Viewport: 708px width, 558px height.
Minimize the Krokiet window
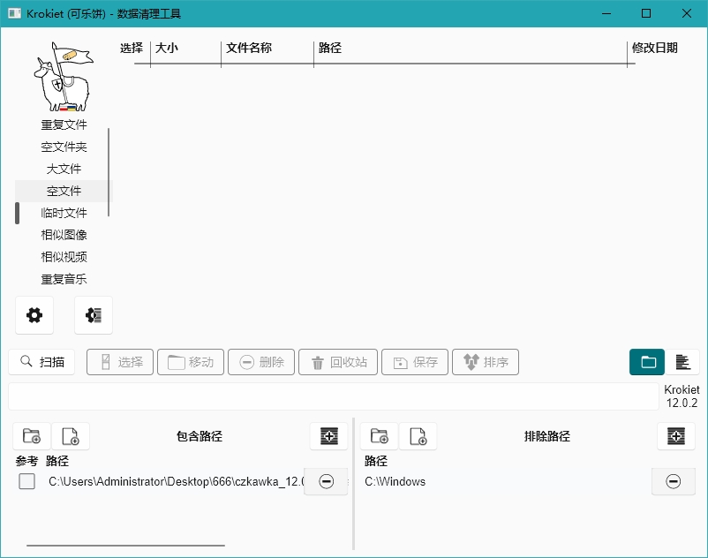point(606,13)
